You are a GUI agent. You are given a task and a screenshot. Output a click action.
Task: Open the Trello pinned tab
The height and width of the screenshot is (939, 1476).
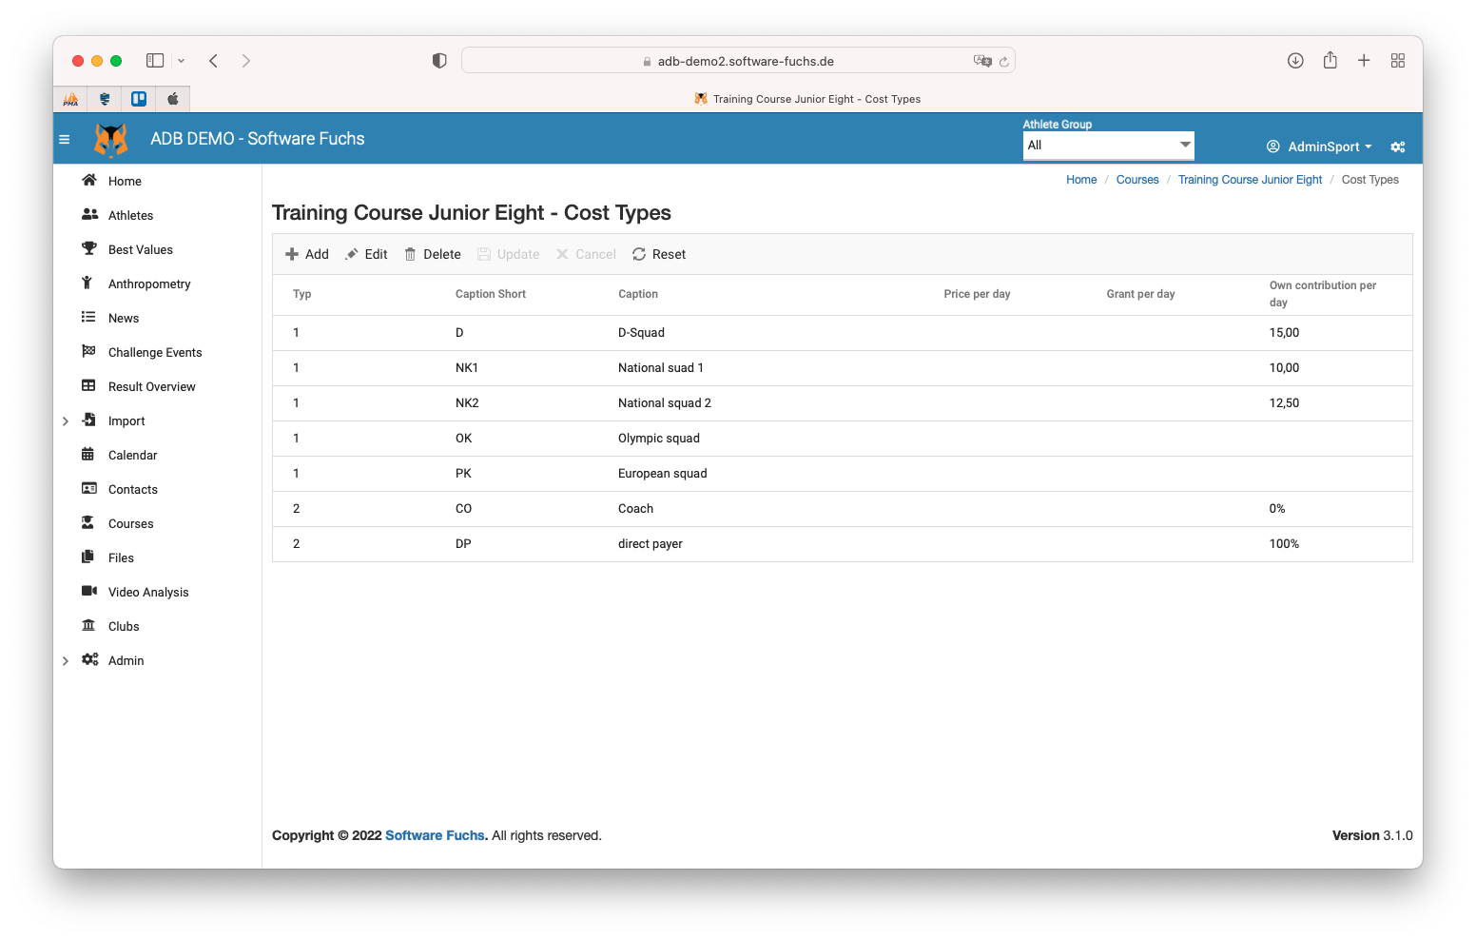[139, 99]
